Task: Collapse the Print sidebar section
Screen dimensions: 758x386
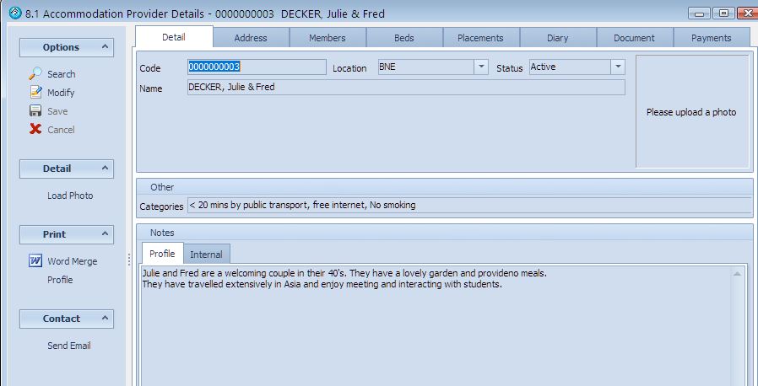Action: (x=105, y=234)
